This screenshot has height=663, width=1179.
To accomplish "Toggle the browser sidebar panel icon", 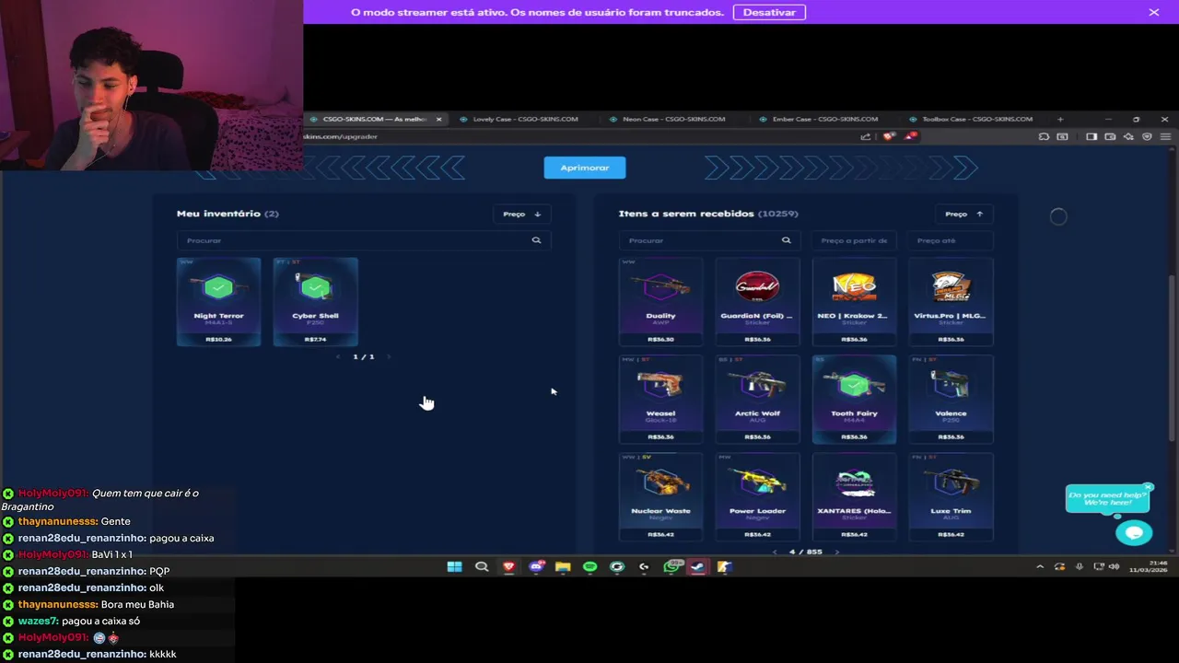I will coord(1091,136).
